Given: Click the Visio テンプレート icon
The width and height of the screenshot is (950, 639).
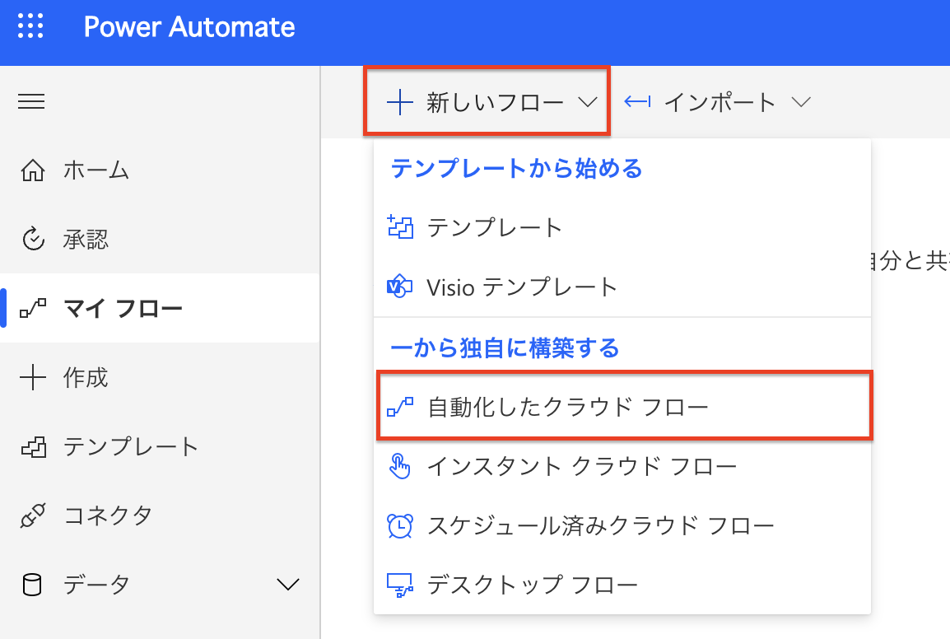Looking at the screenshot, I should pos(399,287).
